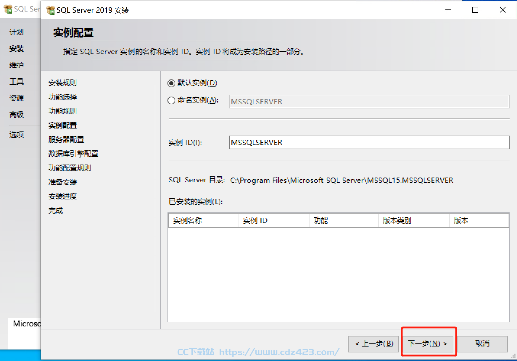The height and width of the screenshot is (361, 517).
Task: Click SQL Server 2019 安装 title bar icon
Action: [x=51, y=10]
